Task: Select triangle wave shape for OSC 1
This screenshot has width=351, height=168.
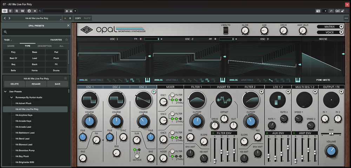Action: 115,80
